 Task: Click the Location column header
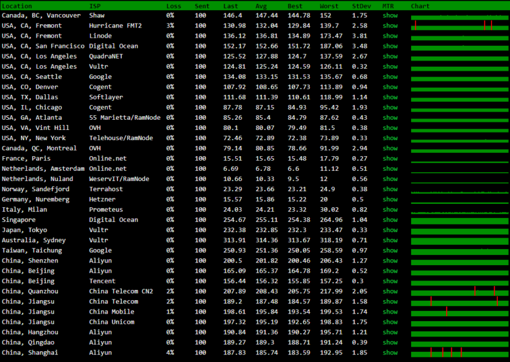[x=17, y=6]
